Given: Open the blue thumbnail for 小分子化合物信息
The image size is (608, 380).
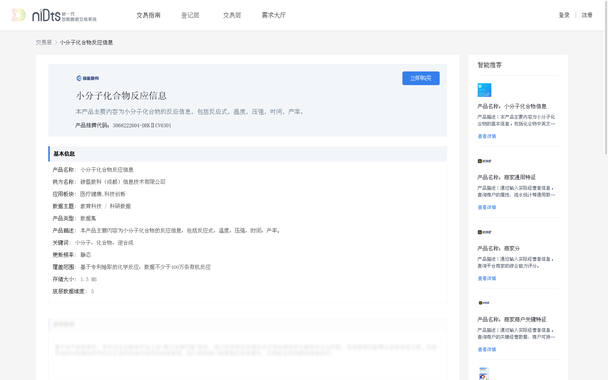Looking at the screenshot, I should point(484,90).
